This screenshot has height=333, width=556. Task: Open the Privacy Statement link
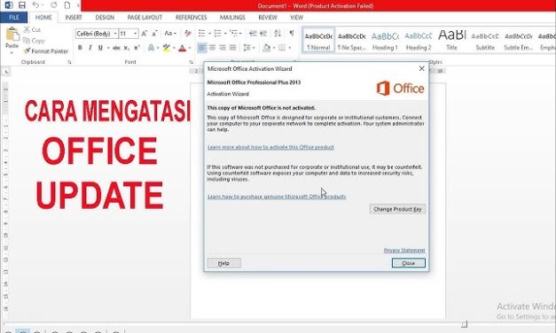click(x=404, y=250)
